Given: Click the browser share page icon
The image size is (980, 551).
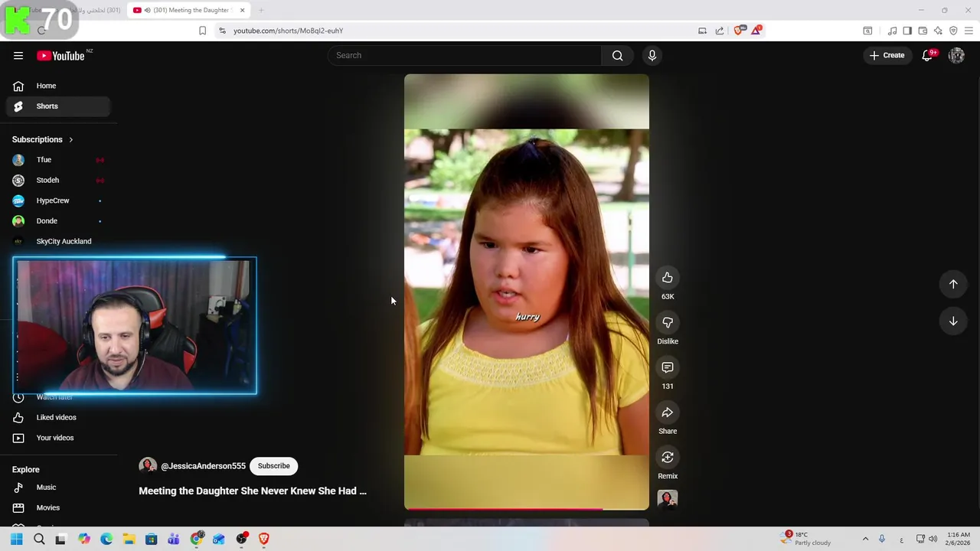Looking at the screenshot, I should pos(720,31).
